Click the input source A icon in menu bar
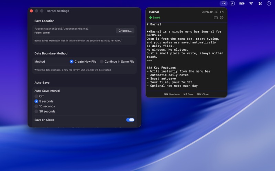Image resolution: width=275 pixels, height=171 pixels. (232, 3)
